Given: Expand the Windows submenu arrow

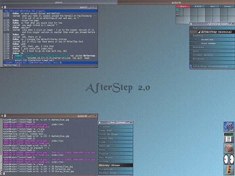Looking at the screenshot, I should (x=233, y=59).
